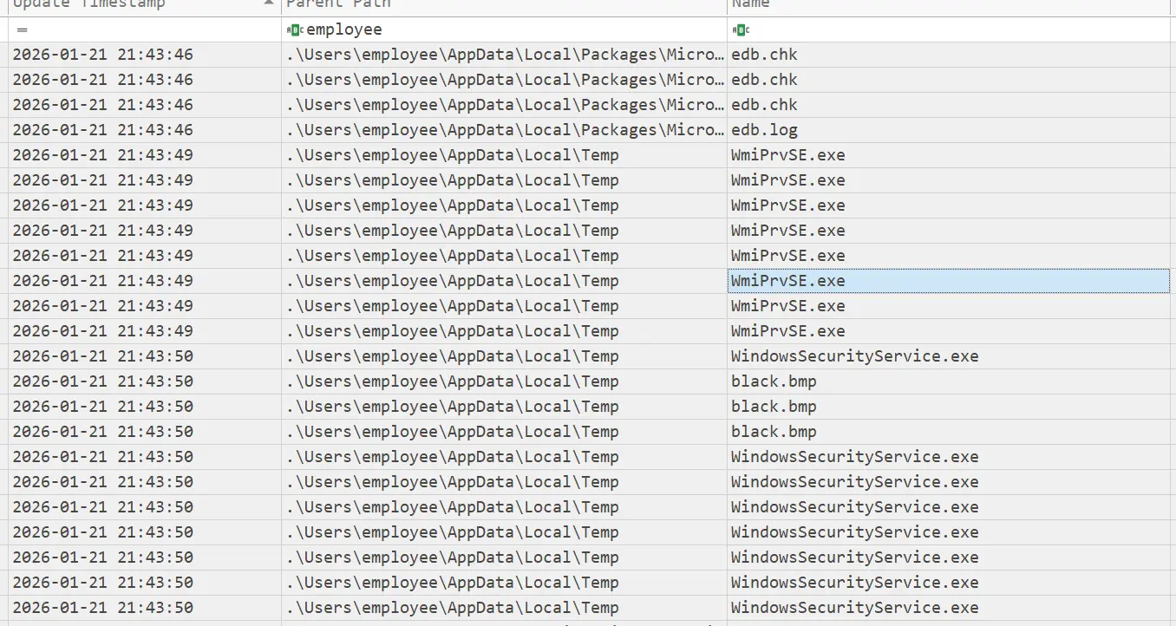Screen dimensions: 1176x626
Task: Click the ABC filter icon in Name filter
Action: tap(740, 30)
